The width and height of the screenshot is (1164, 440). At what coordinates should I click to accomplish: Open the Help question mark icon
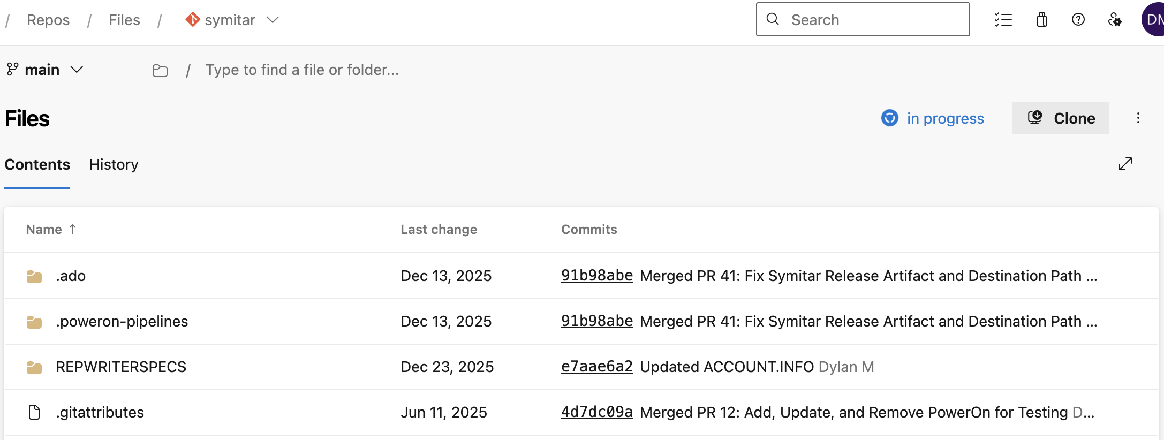1078,20
